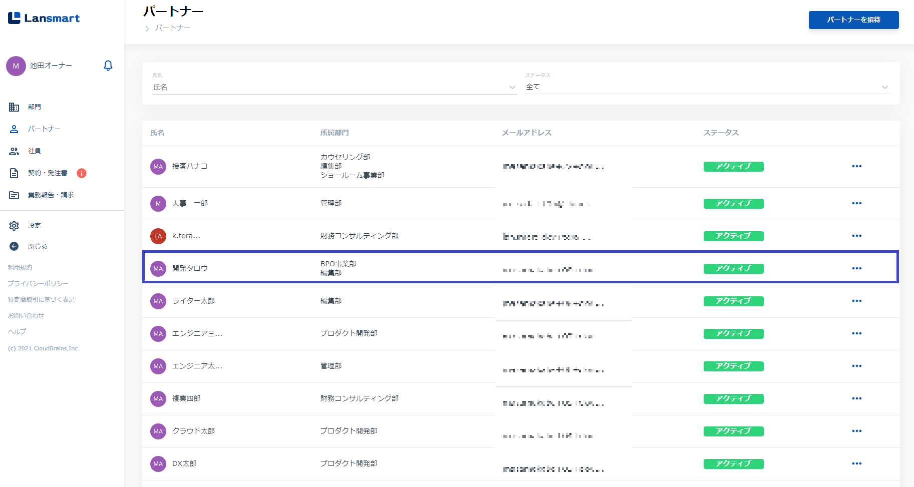Click the パートナーを招待 button
Screen dimensions: 914x487
click(x=853, y=20)
